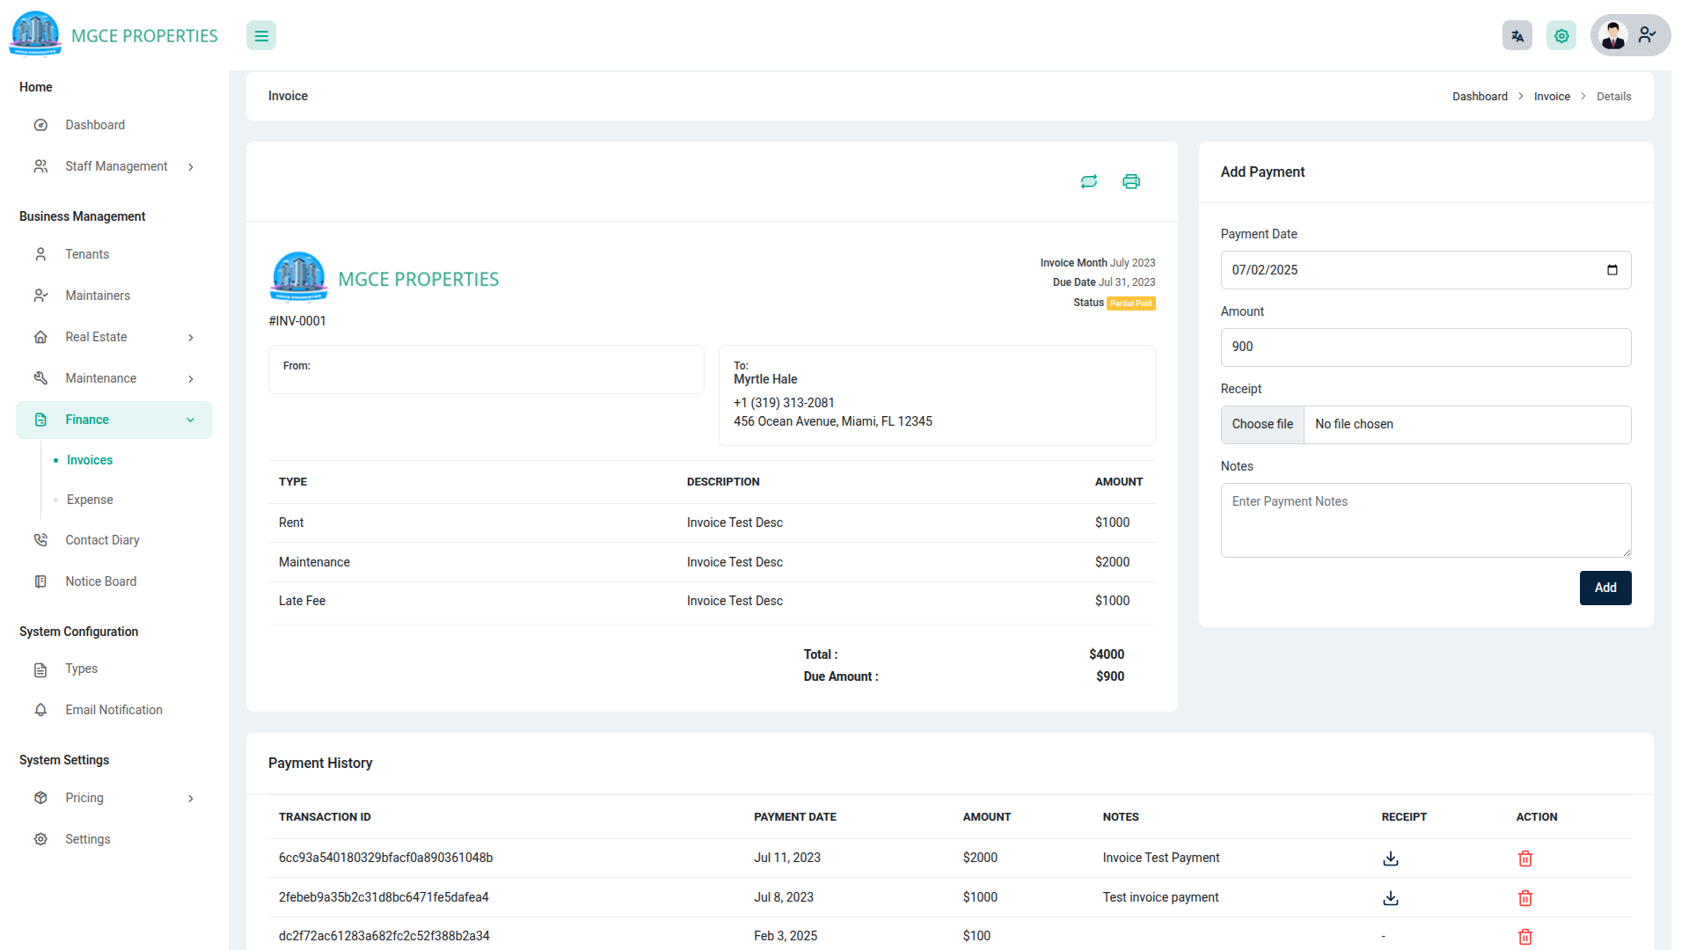
Task: Go to Tenants in sidebar
Action: coord(87,254)
